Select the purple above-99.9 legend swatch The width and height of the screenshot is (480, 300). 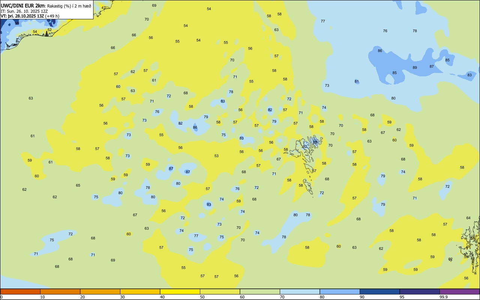click(x=459, y=291)
